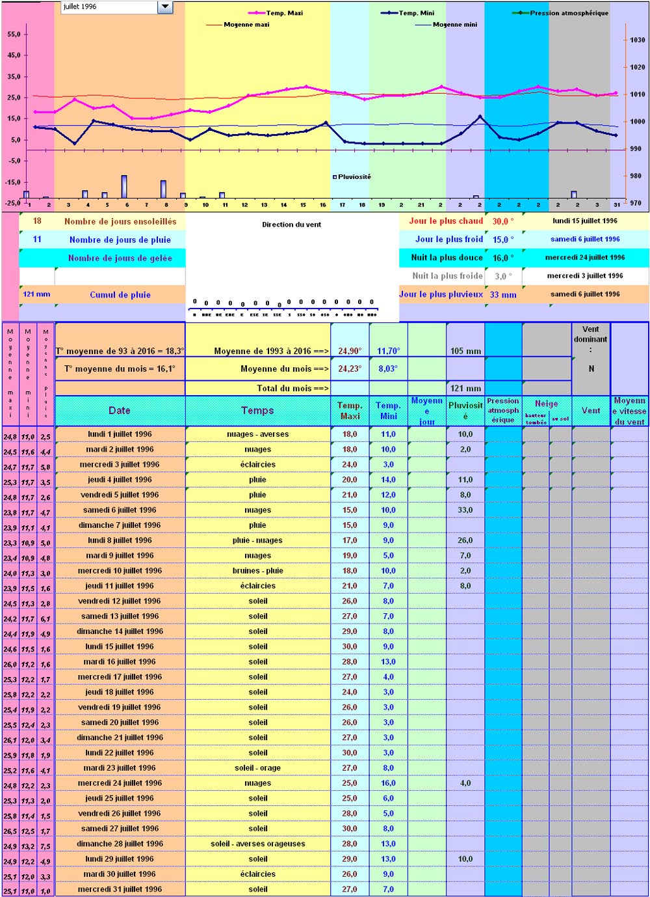Click the Pression atmosphérique legend entry
The image size is (650, 897).
(569, 13)
